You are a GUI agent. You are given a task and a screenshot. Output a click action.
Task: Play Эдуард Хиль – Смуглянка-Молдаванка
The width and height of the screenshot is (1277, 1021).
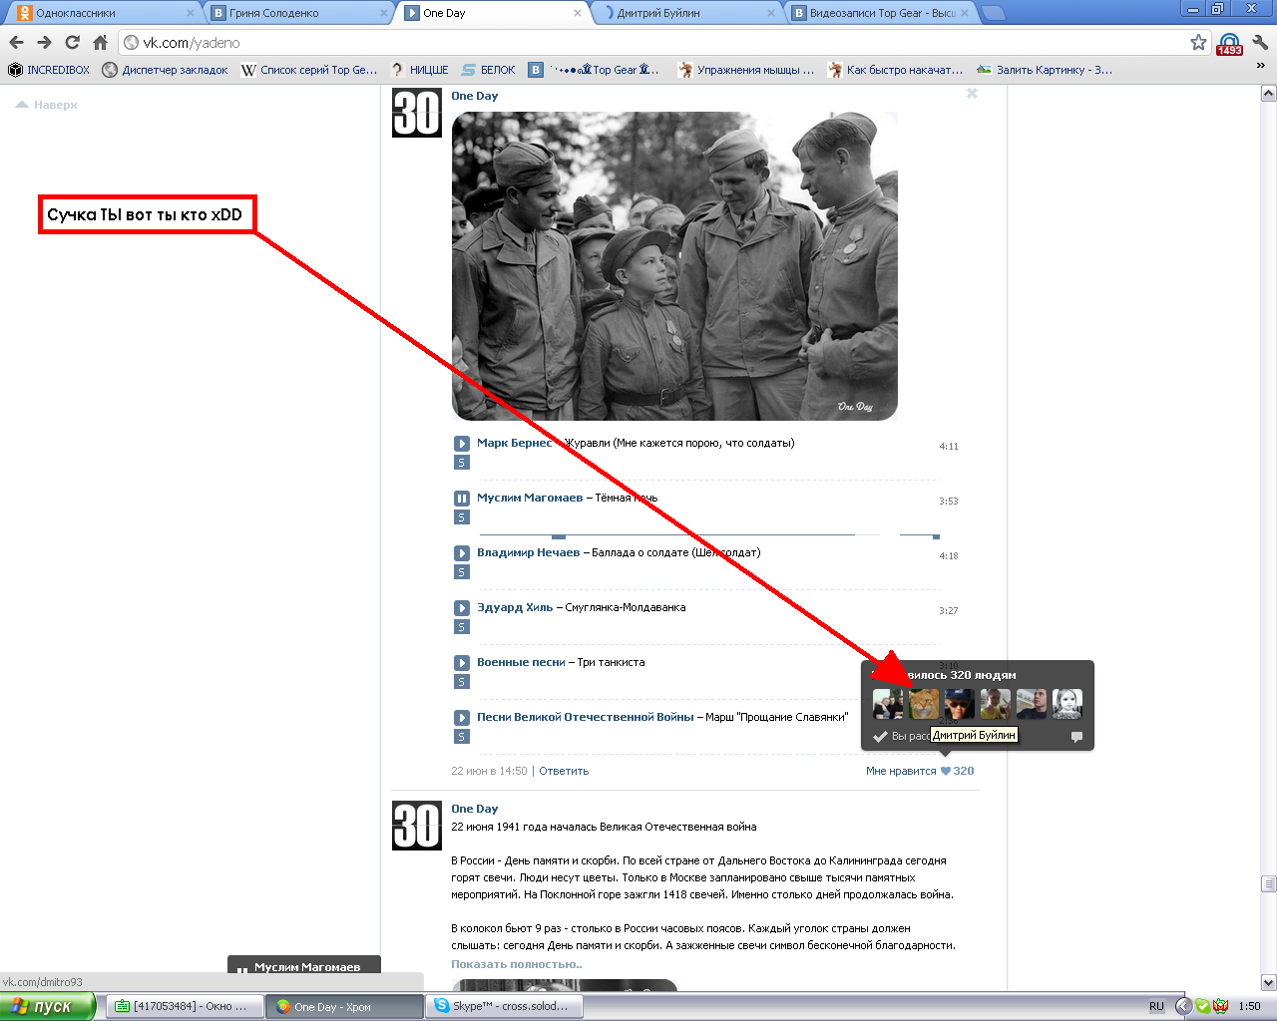(x=461, y=608)
